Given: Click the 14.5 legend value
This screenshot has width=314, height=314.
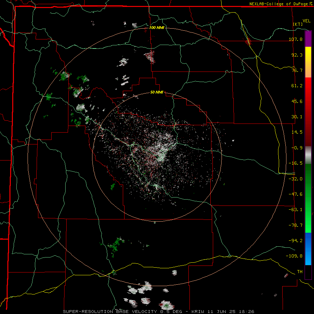Looking at the screenshot, I should pyautogui.click(x=297, y=132).
